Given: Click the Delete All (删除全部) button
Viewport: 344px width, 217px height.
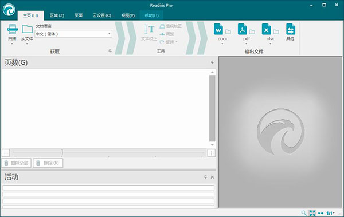Looking at the screenshot, I should (x=17, y=163).
